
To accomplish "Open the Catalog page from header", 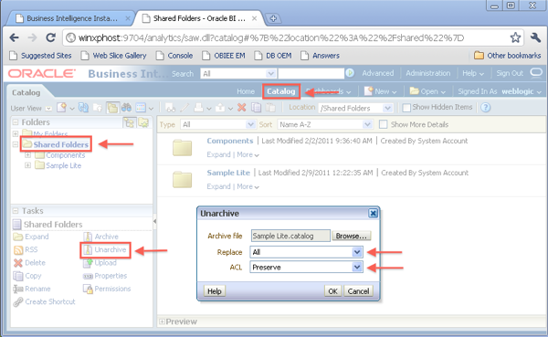I will pos(281,91).
